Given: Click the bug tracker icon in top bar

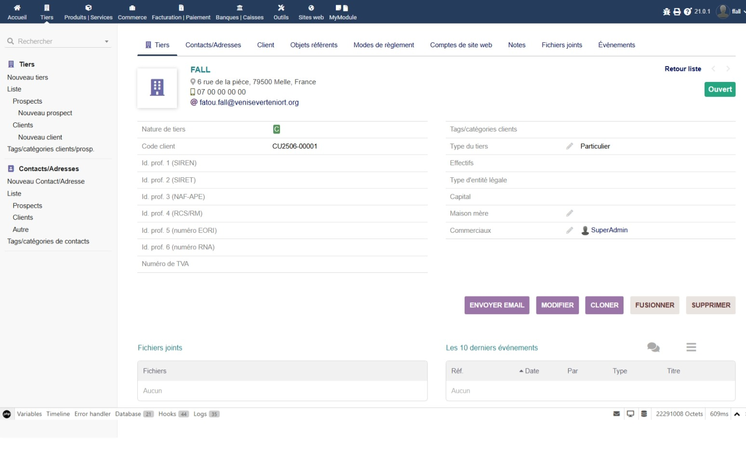Looking at the screenshot, I should tap(666, 12).
